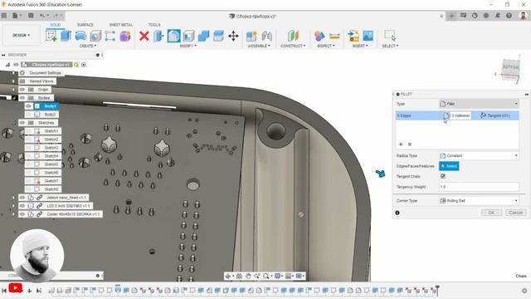Toggle visibility of the Origin folder

tap(22, 90)
